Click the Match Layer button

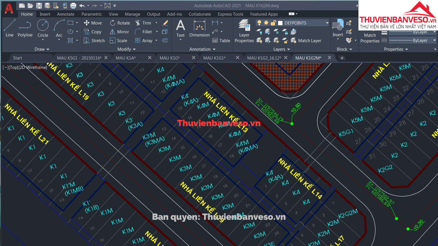coord(306,41)
